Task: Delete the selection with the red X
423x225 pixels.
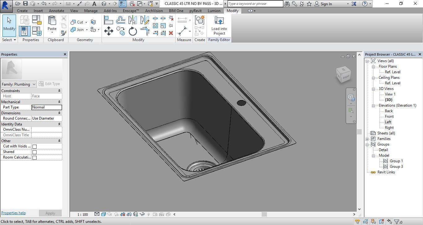Action: tap(171, 33)
